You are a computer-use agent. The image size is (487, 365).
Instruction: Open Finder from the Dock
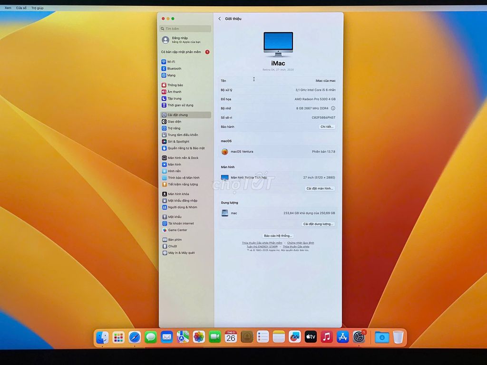102,337
